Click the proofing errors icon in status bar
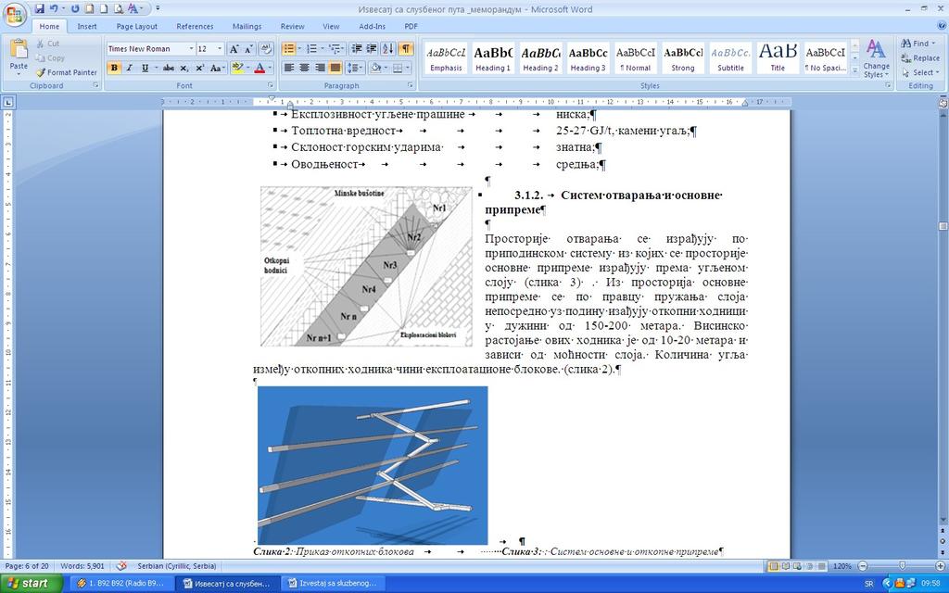 [x=121, y=566]
